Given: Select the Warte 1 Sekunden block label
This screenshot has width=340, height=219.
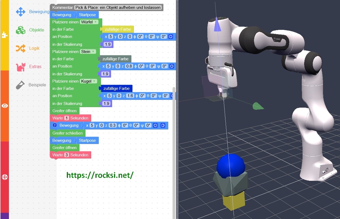Looking at the screenshot, I should (x=70, y=118).
